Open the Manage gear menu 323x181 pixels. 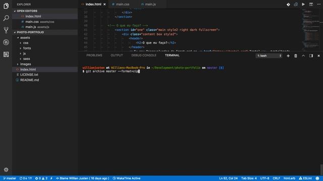click(x=6, y=170)
